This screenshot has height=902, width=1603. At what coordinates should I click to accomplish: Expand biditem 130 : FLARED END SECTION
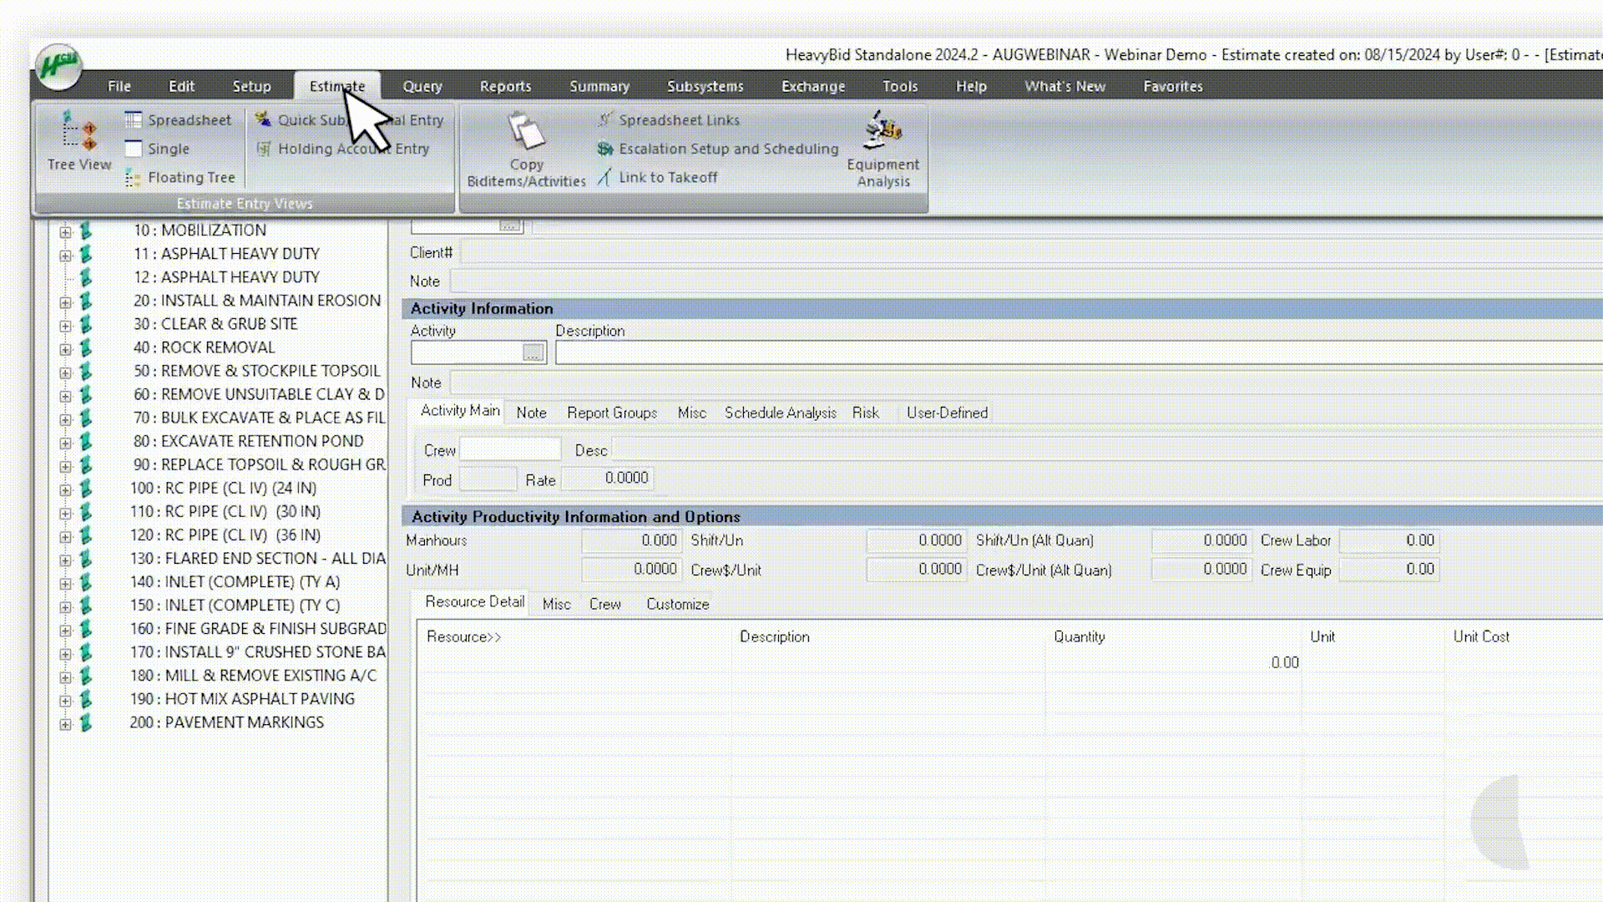65,560
